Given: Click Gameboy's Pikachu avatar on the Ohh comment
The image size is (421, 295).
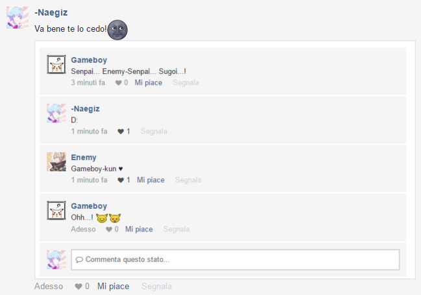Looking at the screenshot, I should point(56,211).
